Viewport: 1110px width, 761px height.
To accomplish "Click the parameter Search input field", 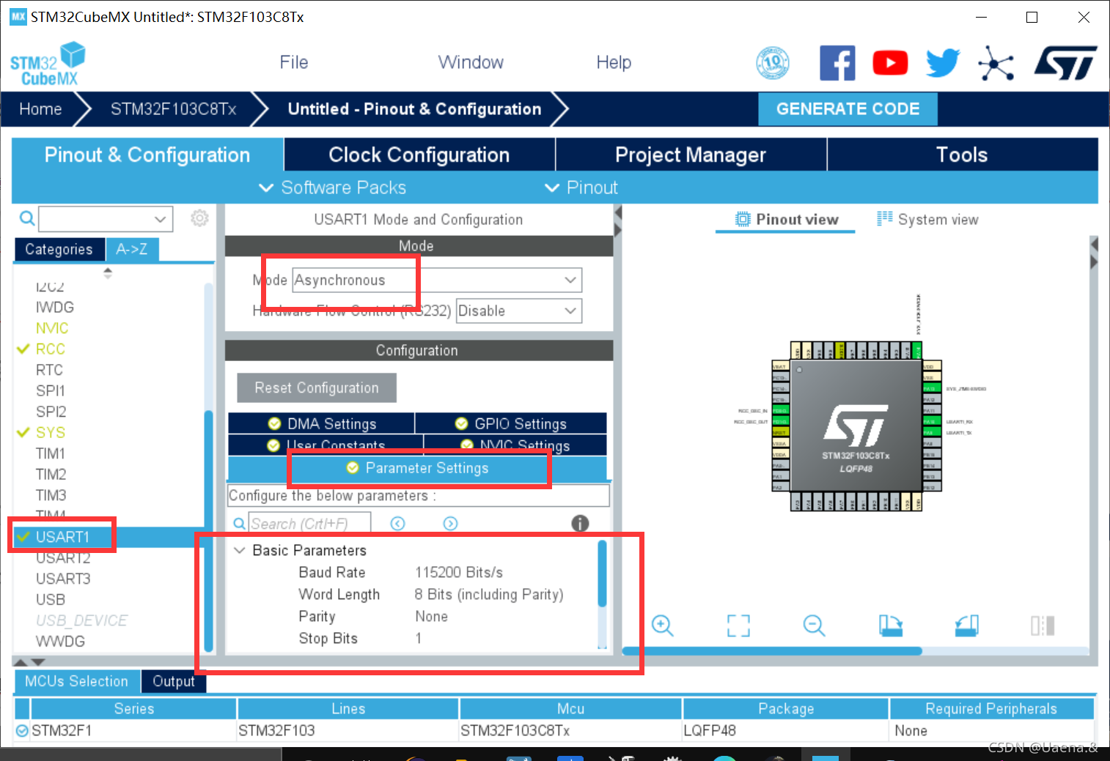I will click(x=309, y=524).
